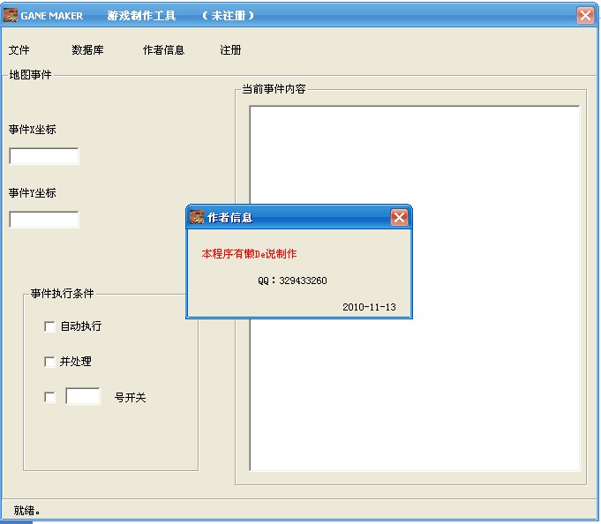The image size is (601, 524).
Task: Open the 文件 menu
Action: click(x=19, y=49)
